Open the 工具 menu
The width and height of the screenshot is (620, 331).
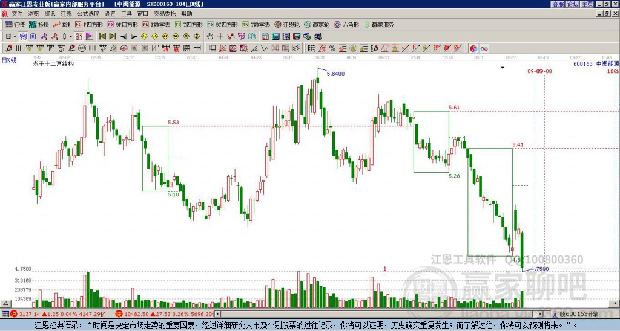pos(126,14)
